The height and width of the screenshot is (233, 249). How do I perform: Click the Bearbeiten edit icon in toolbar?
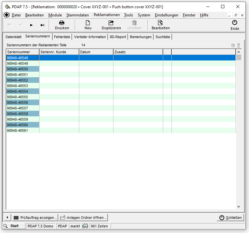[160, 23]
